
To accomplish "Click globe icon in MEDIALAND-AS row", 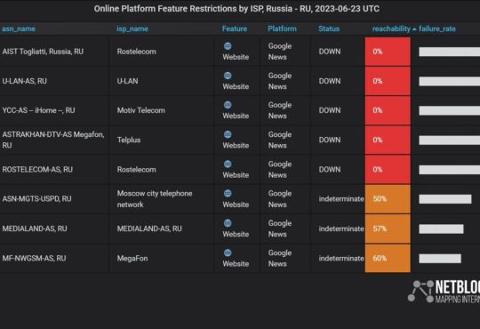I will point(228,223).
